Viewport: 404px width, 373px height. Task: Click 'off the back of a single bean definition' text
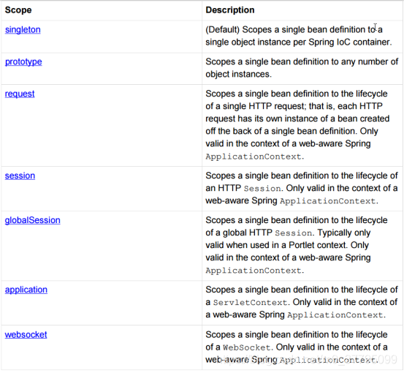coord(280,132)
